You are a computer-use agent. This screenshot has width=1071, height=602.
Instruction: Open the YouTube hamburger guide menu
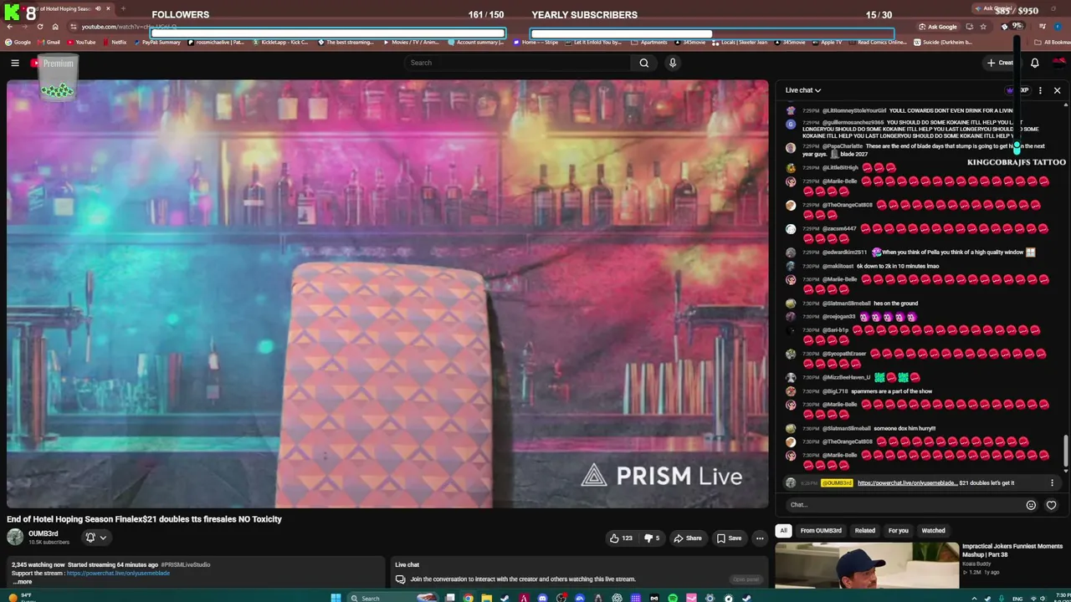click(15, 63)
